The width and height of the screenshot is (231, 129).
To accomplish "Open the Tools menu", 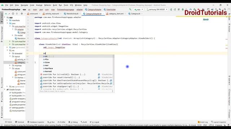I will pyautogui.click(x=66, y=5).
